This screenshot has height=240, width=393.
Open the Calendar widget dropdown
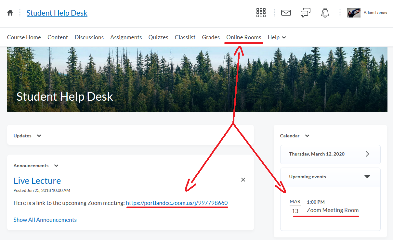tap(307, 136)
